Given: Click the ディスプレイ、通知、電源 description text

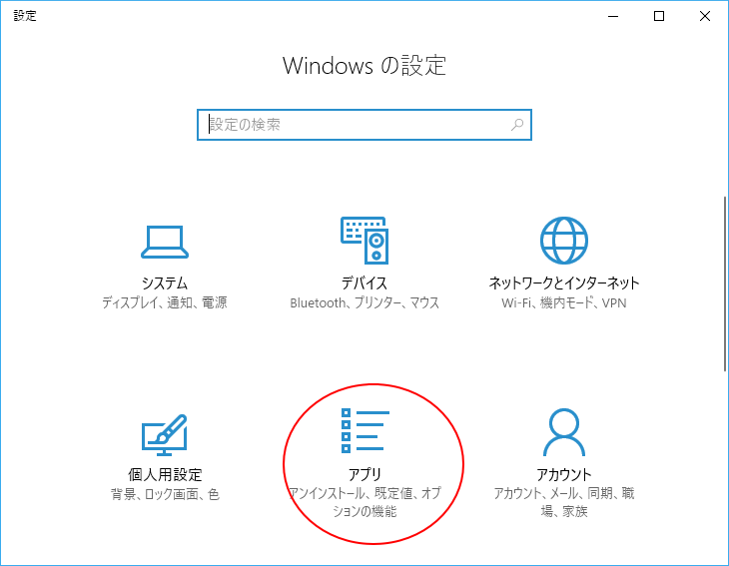Looking at the screenshot, I should click(x=165, y=303).
